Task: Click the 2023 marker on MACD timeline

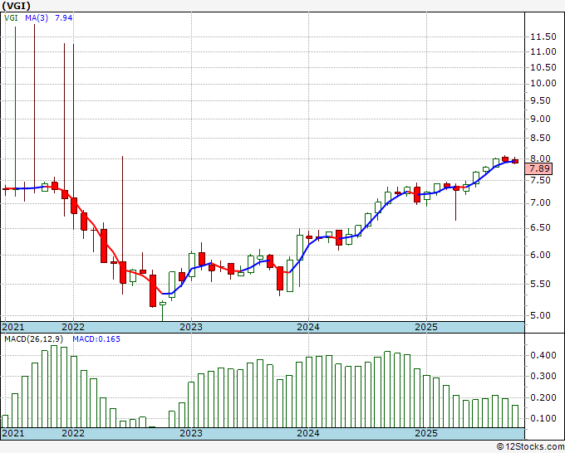Action: click(x=191, y=433)
